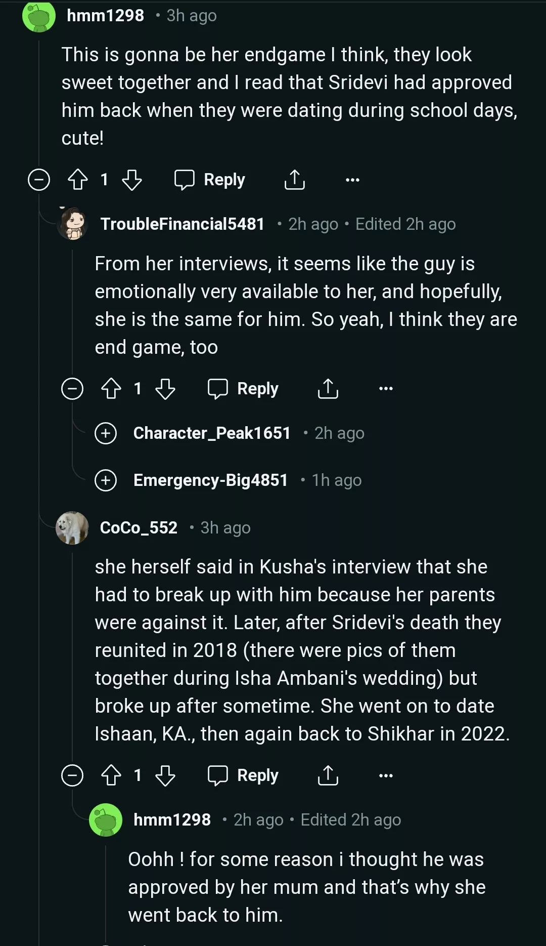Image resolution: width=546 pixels, height=946 pixels.
Task: Collapse hmm1298's top comment thread
Action: [39, 180]
